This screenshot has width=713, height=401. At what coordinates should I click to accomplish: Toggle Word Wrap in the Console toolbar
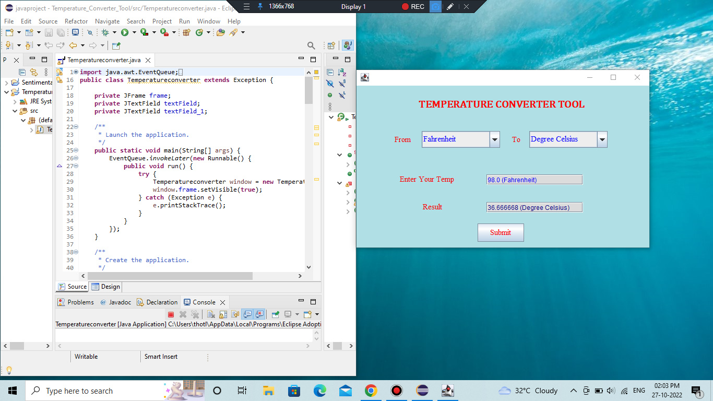[235, 315]
